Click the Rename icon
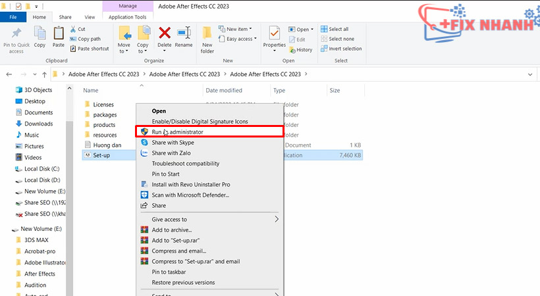 pyautogui.click(x=184, y=33)
